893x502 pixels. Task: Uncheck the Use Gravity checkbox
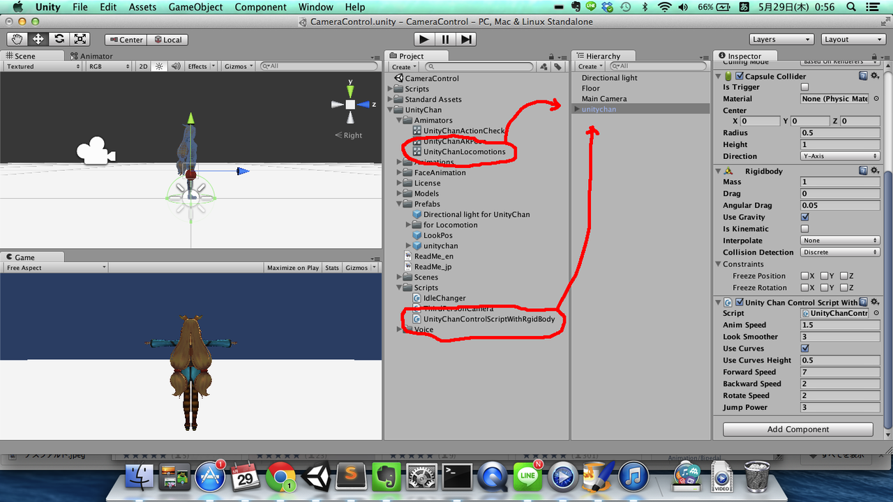tap(804, 217)
